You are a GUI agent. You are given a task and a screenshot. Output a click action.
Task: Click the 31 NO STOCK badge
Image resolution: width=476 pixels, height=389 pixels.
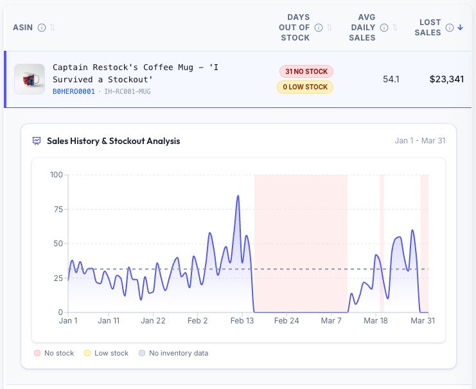click(306, 71)
